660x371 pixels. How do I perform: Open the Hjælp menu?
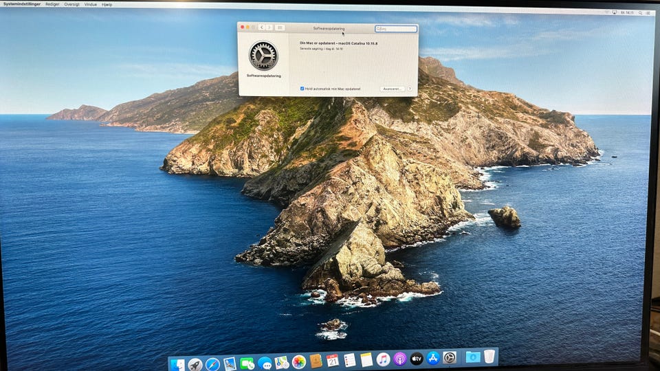[x=107, y=5]
